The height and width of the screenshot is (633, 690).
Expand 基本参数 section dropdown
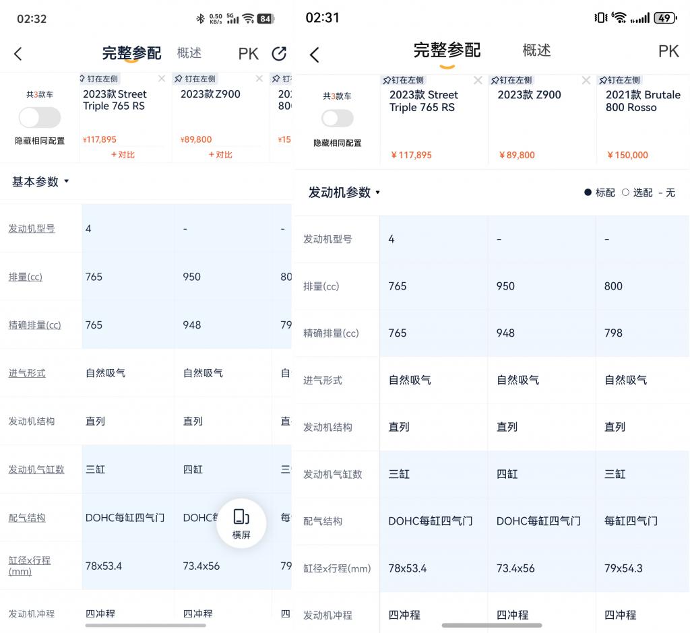pyautogui.click(x=40, y=182)
